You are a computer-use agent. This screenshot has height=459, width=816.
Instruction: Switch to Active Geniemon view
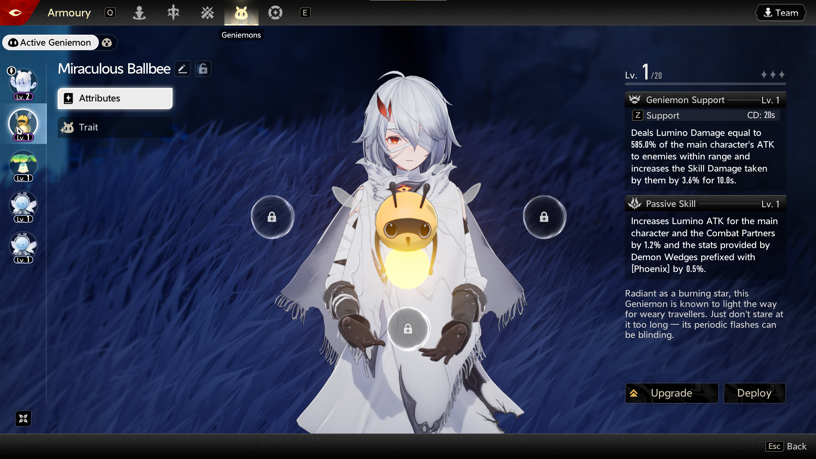click(50, 42)
